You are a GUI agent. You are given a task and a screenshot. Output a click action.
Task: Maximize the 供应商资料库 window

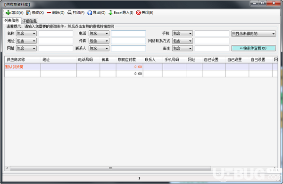(263, 3)
